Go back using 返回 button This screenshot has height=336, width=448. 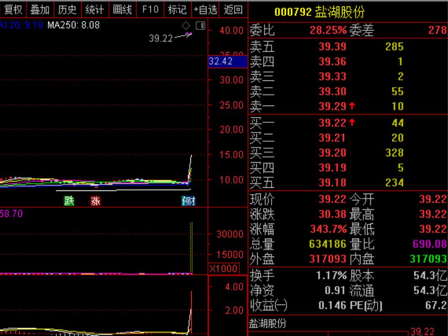point(233,10)
